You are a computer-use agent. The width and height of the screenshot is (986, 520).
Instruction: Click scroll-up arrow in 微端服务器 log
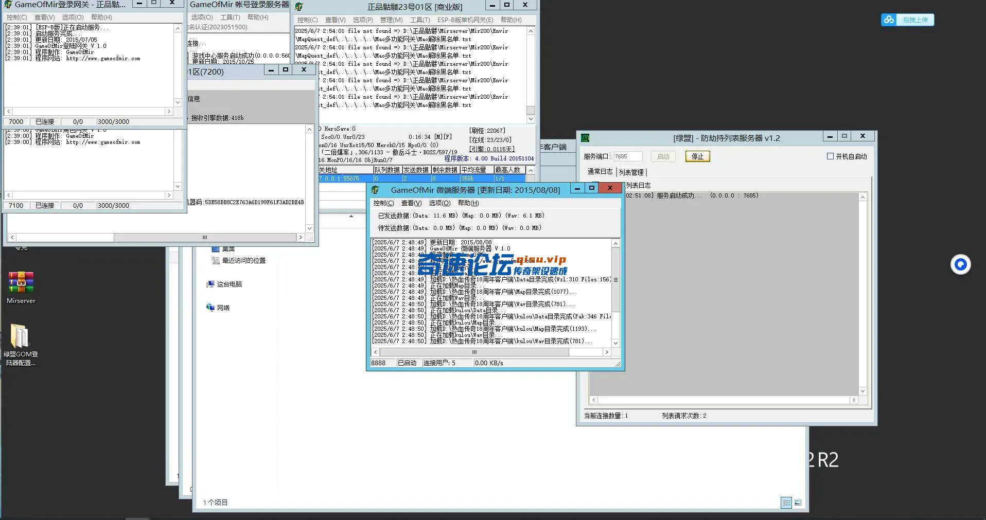click(x=615, y=243)
